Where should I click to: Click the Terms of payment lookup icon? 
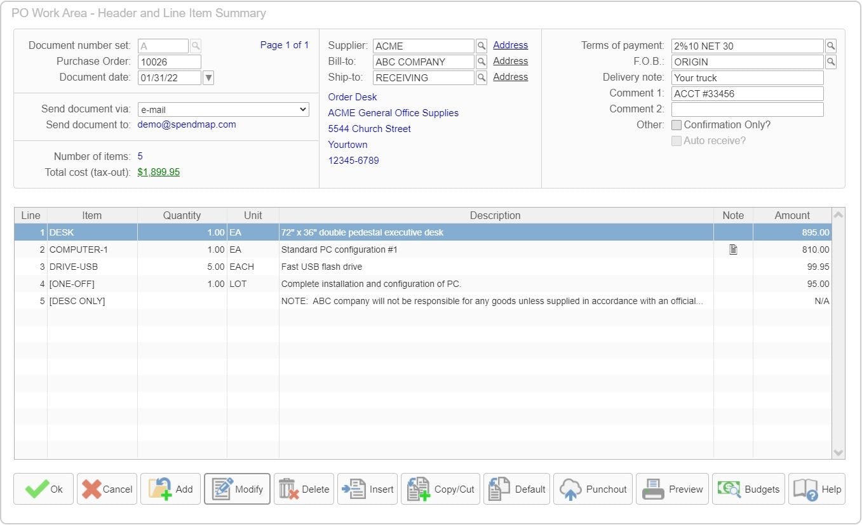click(x=832, y=45)
